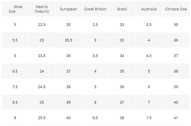This screenshot has height=126, width=191.
Task: Select the European column header
Action: 68,9
